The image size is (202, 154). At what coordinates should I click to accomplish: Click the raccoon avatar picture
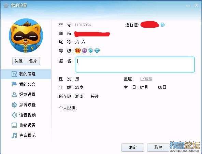(x=26, y=36)
